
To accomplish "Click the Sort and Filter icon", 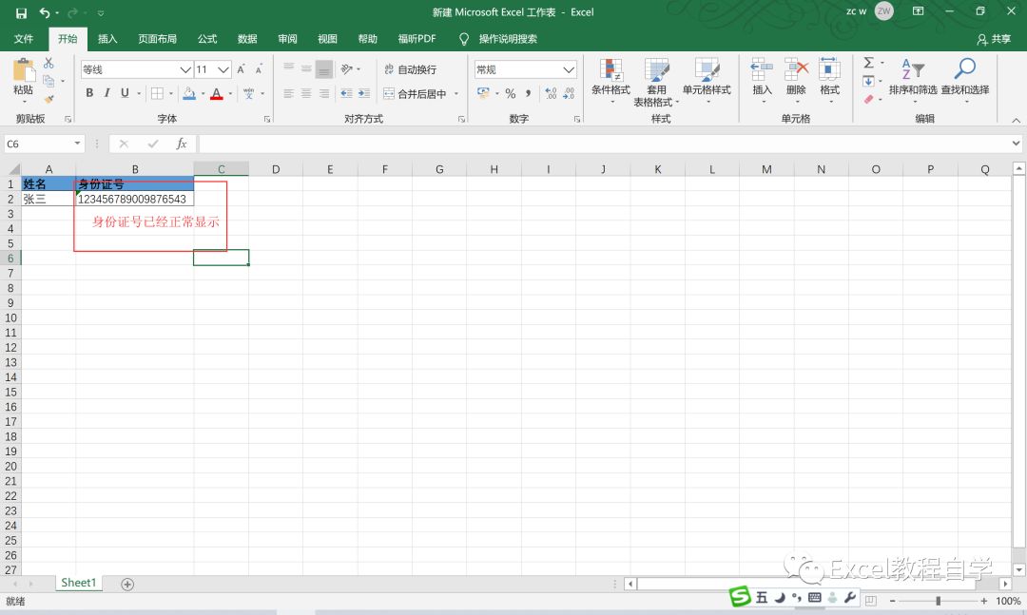I will tap(912, 69).
